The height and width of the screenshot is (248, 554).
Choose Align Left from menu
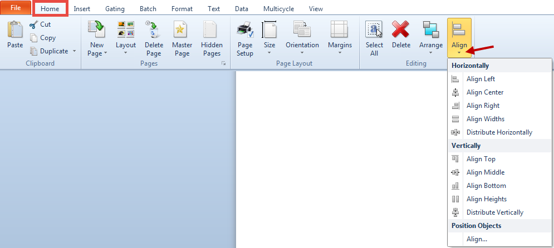point(481,79)
